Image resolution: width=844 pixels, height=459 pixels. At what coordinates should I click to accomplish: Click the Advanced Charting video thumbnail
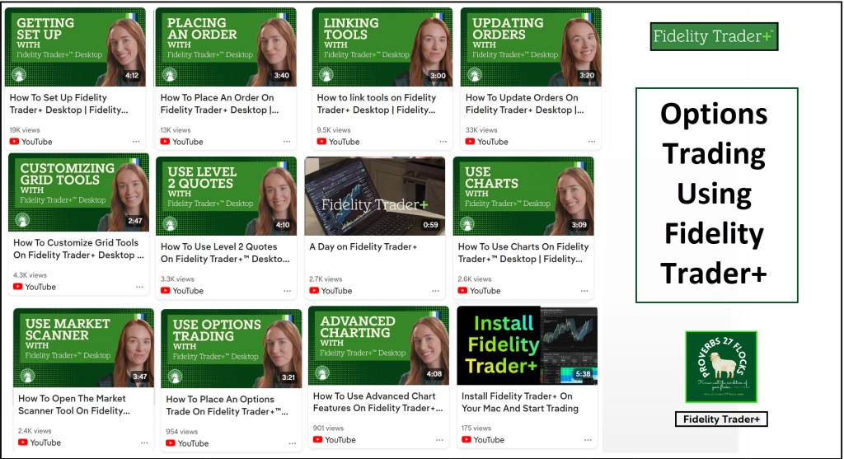coord(378,345)
